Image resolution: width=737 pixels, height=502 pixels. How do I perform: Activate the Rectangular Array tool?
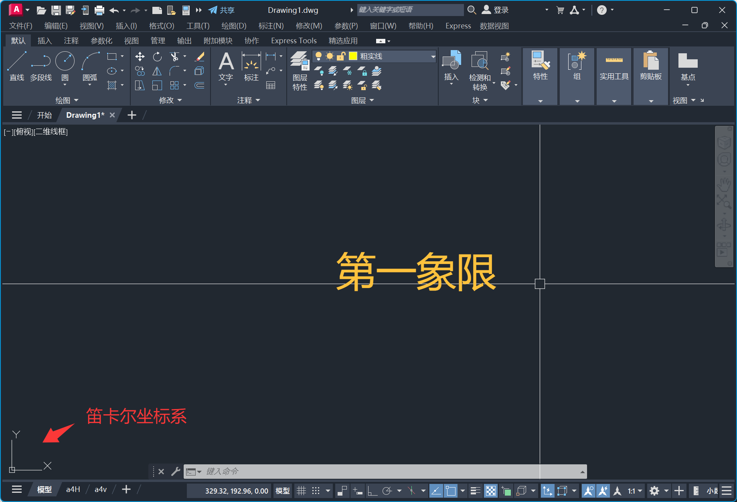coord(174,85)
